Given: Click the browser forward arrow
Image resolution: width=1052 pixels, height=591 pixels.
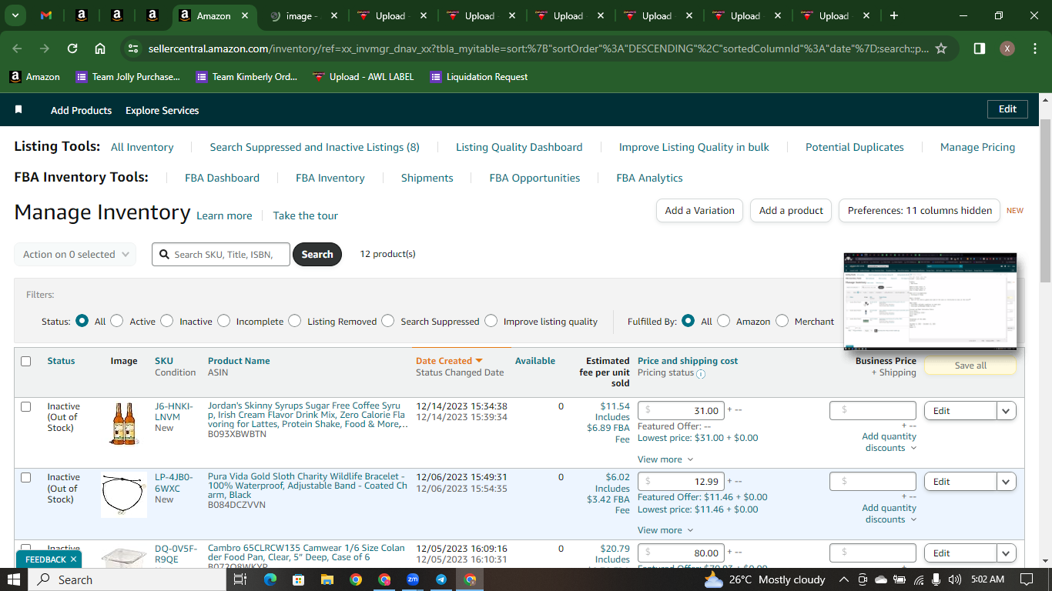Looking at the screenshot, I should (45, 48).
